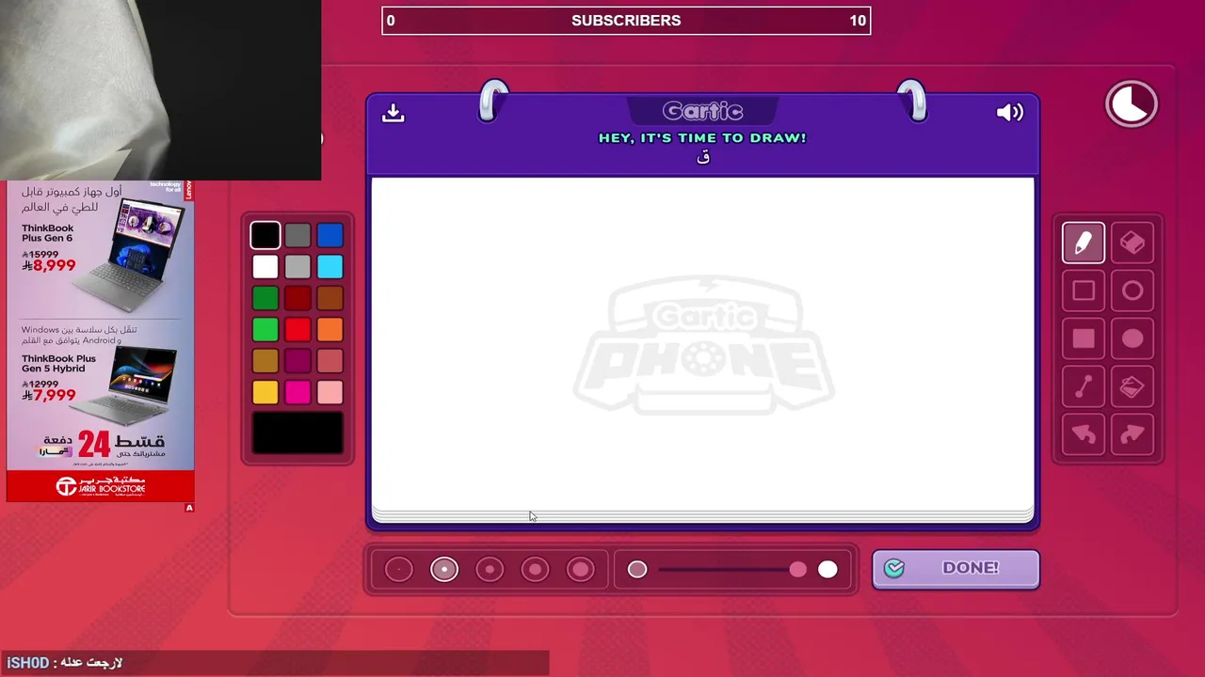
Task: Pick the hot pink color swatch
Action: [297, 393]
